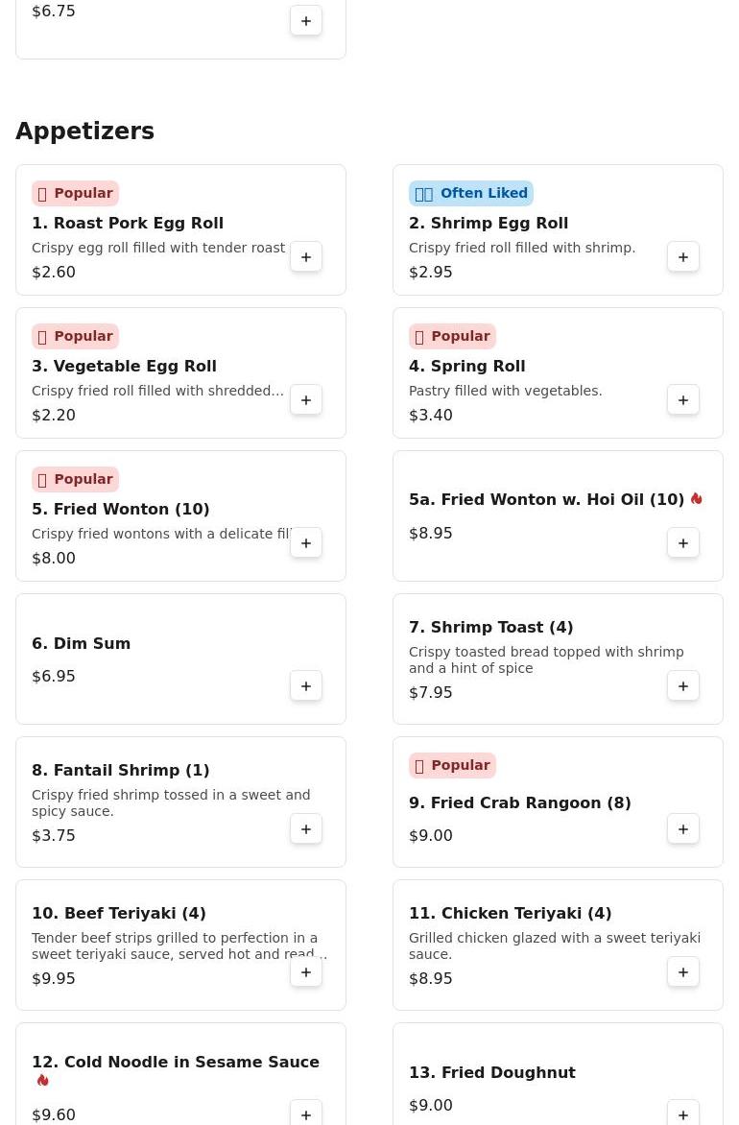Add Roast Pork Egg Roll with plus icon

(306, 257)
